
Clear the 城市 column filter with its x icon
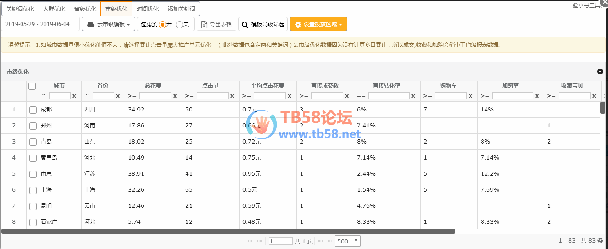(74, 96)
